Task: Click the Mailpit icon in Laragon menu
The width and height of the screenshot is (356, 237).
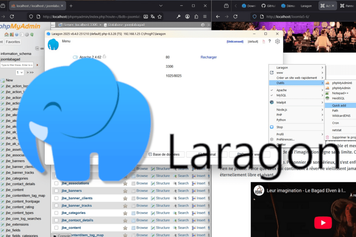Action: [272, 102]
